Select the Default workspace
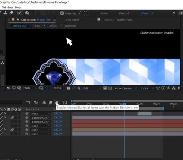The height and width of the screenshot is (160, 183). pyautogui.click(x=144, y=13)
